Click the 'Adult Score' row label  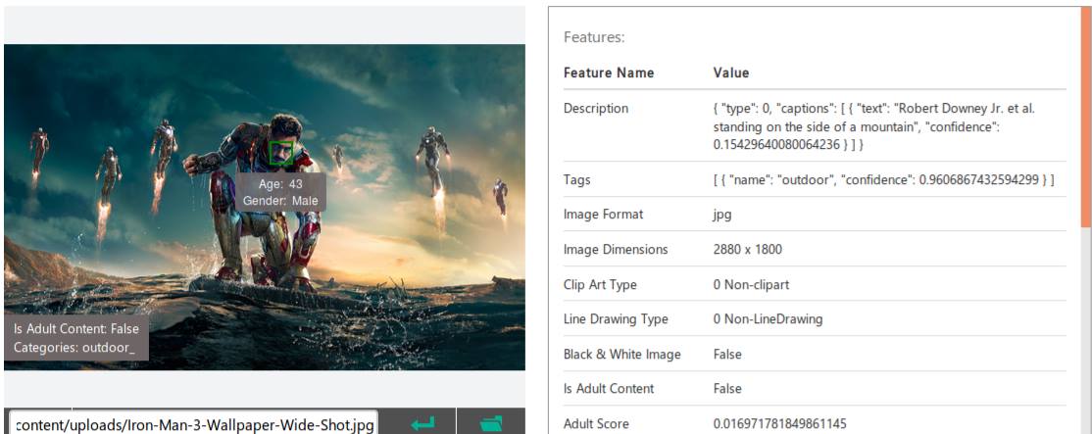[x=596, y=423]
